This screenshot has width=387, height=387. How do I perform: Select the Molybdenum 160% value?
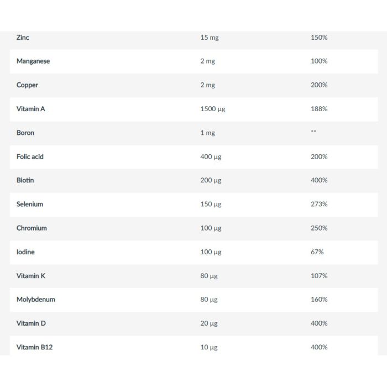pyautogui.click(x=319, y=300)
